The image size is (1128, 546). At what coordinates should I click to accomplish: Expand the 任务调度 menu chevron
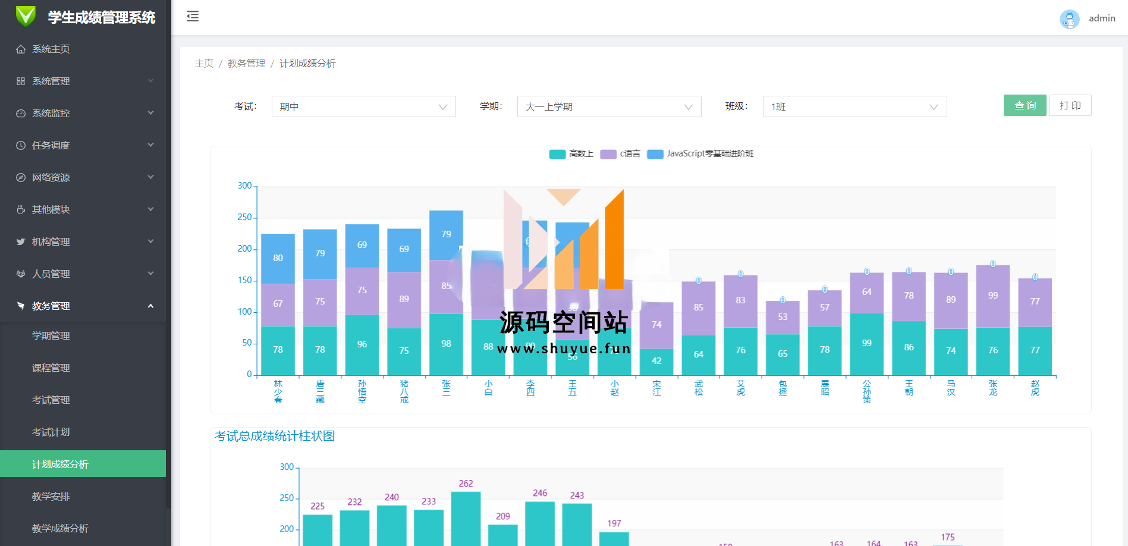(x=150, y=145)
